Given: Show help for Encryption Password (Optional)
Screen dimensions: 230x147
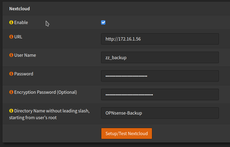Looking at the screenshot, I should tap(11, 92).
